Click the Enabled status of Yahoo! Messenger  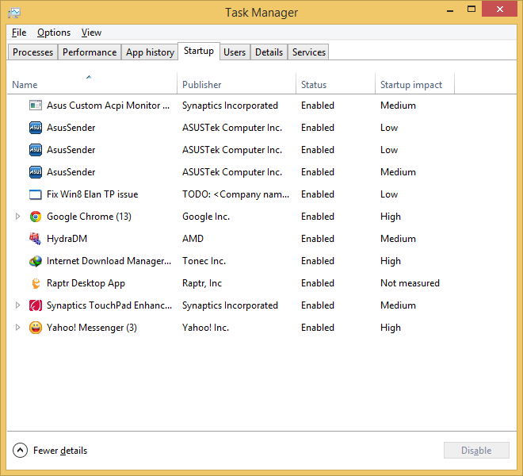coord(318,328)
